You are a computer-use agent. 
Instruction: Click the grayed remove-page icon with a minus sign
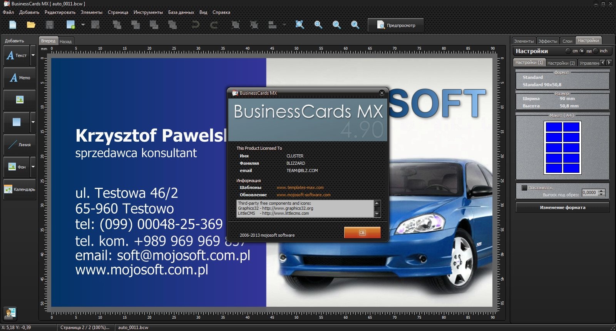pos(95,25)
